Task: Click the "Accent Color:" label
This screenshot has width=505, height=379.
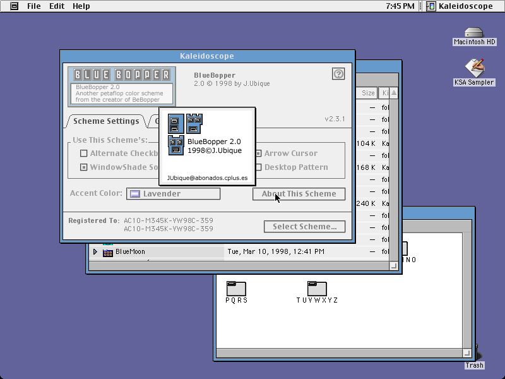Action: click(96, 193)
